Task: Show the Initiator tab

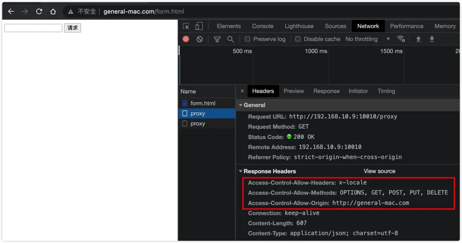Action: [358, 91]
